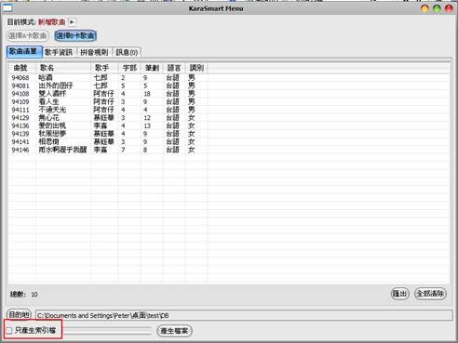Click the orange minimize window button

pos(424,8)
